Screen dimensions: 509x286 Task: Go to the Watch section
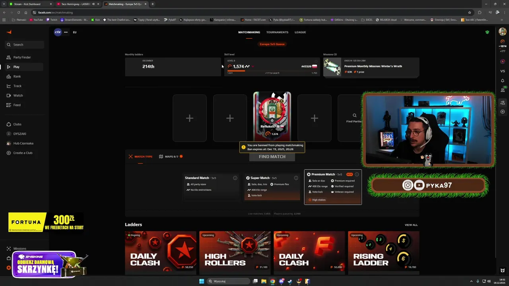[24, 95]
